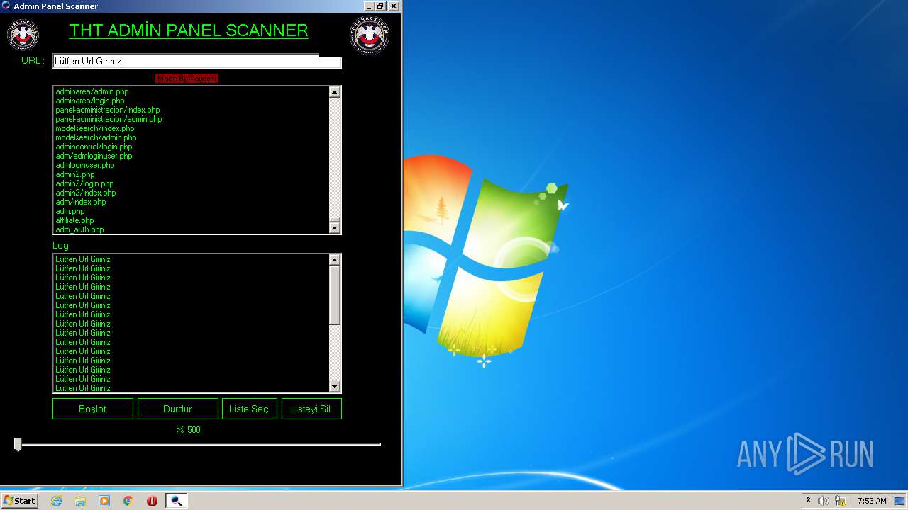Minimize the Admin Panel Scanner window

[x=368, y=6]
